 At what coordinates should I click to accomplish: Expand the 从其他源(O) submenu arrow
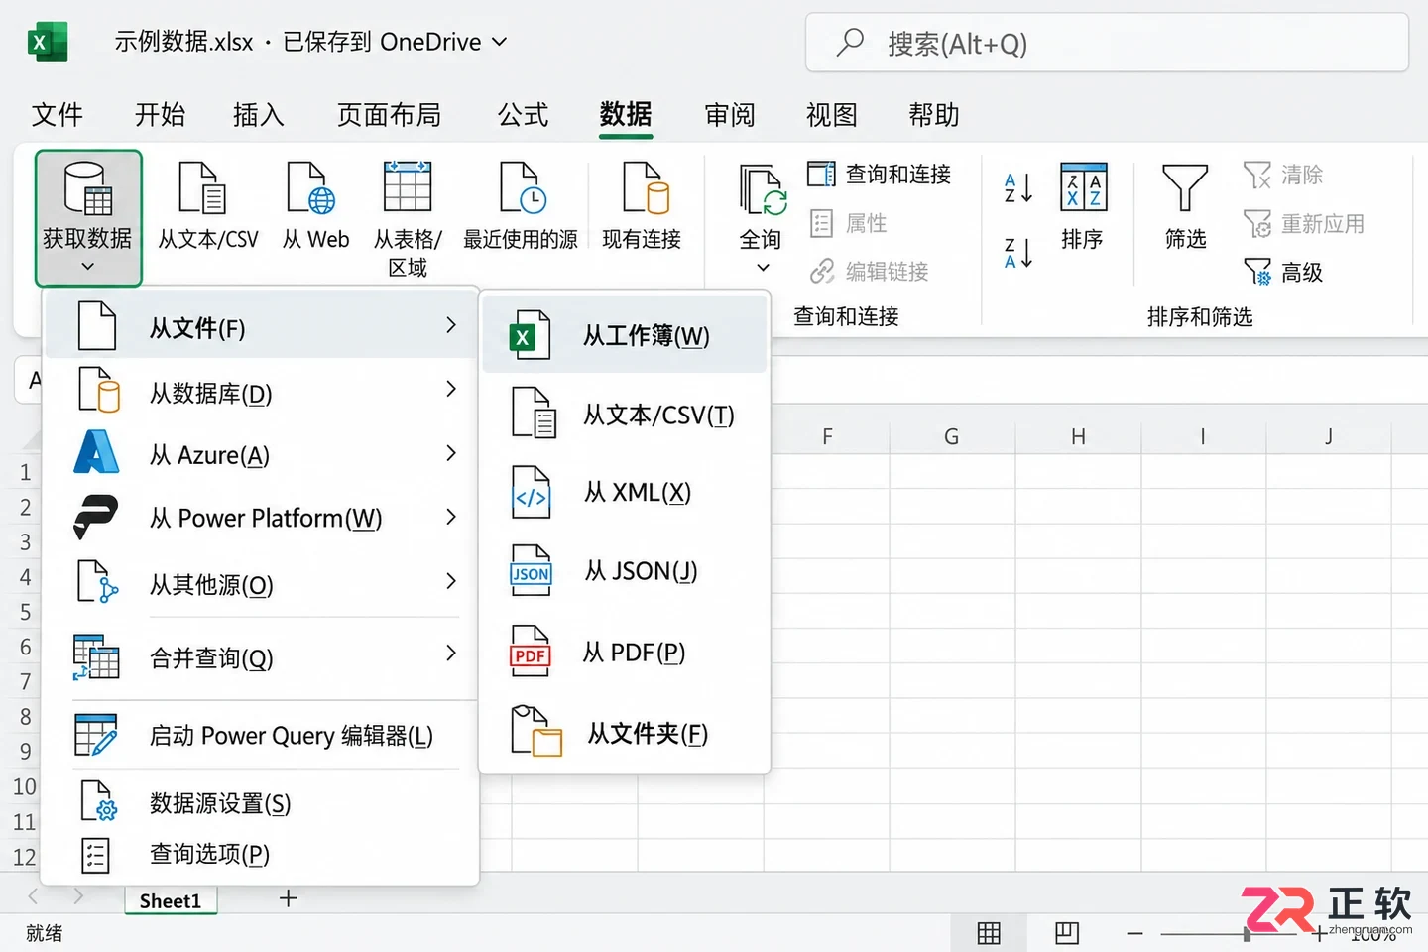coord(451,580)
